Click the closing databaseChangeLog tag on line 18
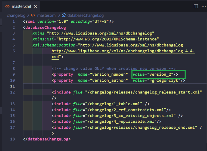The width and height of the screenshot is (207, 151). [47, 139]
